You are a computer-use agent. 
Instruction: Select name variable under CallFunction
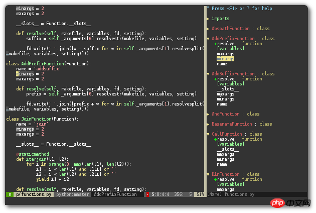222,164
